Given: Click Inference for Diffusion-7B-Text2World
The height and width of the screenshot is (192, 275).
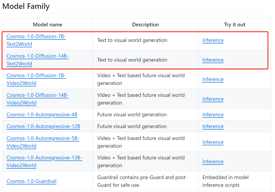Looking at the screenshot, I should tap(213, 40).
